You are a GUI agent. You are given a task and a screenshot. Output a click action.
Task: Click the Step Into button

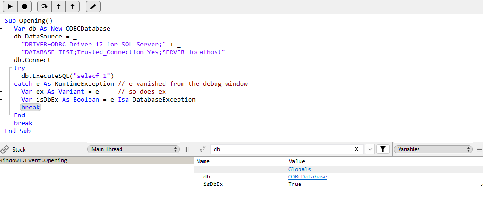pos(58,6)
